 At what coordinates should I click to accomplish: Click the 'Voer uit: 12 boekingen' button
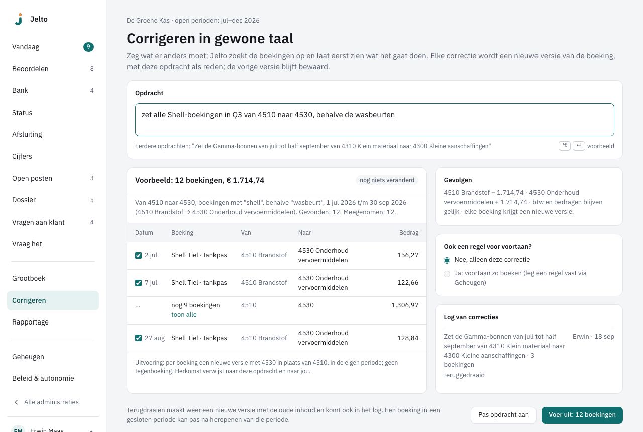click(582, 415)
